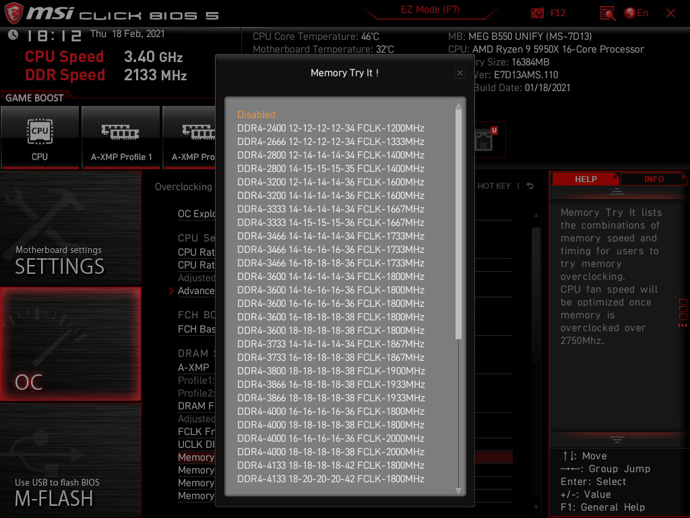
Task: Select DDR4-3866 16-18-18-18-38 FCLK-1933MHz
Action: (331, 384)
